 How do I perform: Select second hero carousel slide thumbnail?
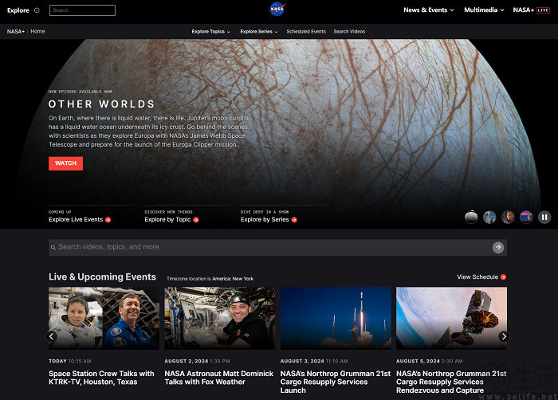pyautogui.click(x=489, y=217)
